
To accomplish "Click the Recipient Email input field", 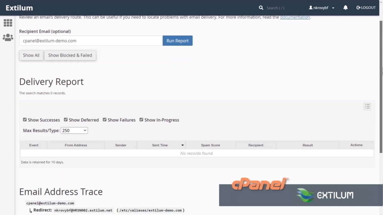I will (x=90, y=41).
